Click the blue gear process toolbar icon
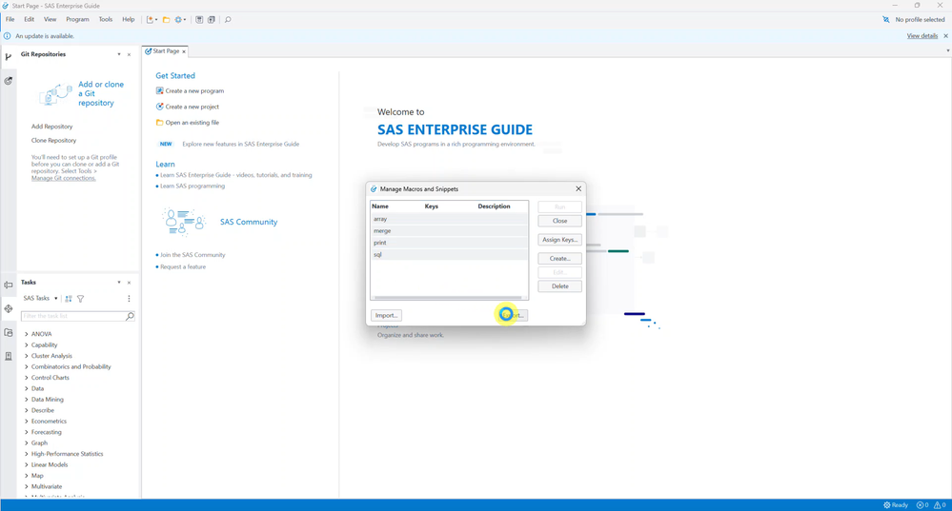Image resolution: width=952 pixels, height=511 pixels. tap(178, 19)
